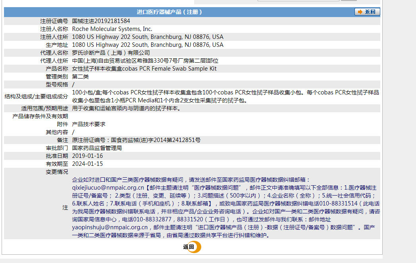This screenshot has width=416, height=263.
Task: Click the orange 返回 button at the bottom
Action: coord(193,247)
